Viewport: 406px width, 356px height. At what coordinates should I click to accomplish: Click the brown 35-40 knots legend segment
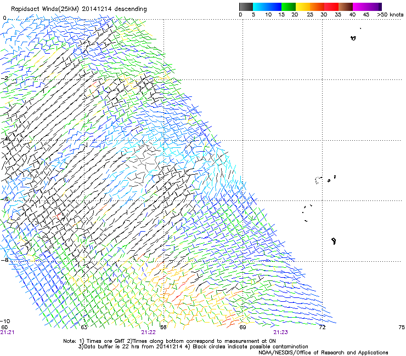[346, 7]
